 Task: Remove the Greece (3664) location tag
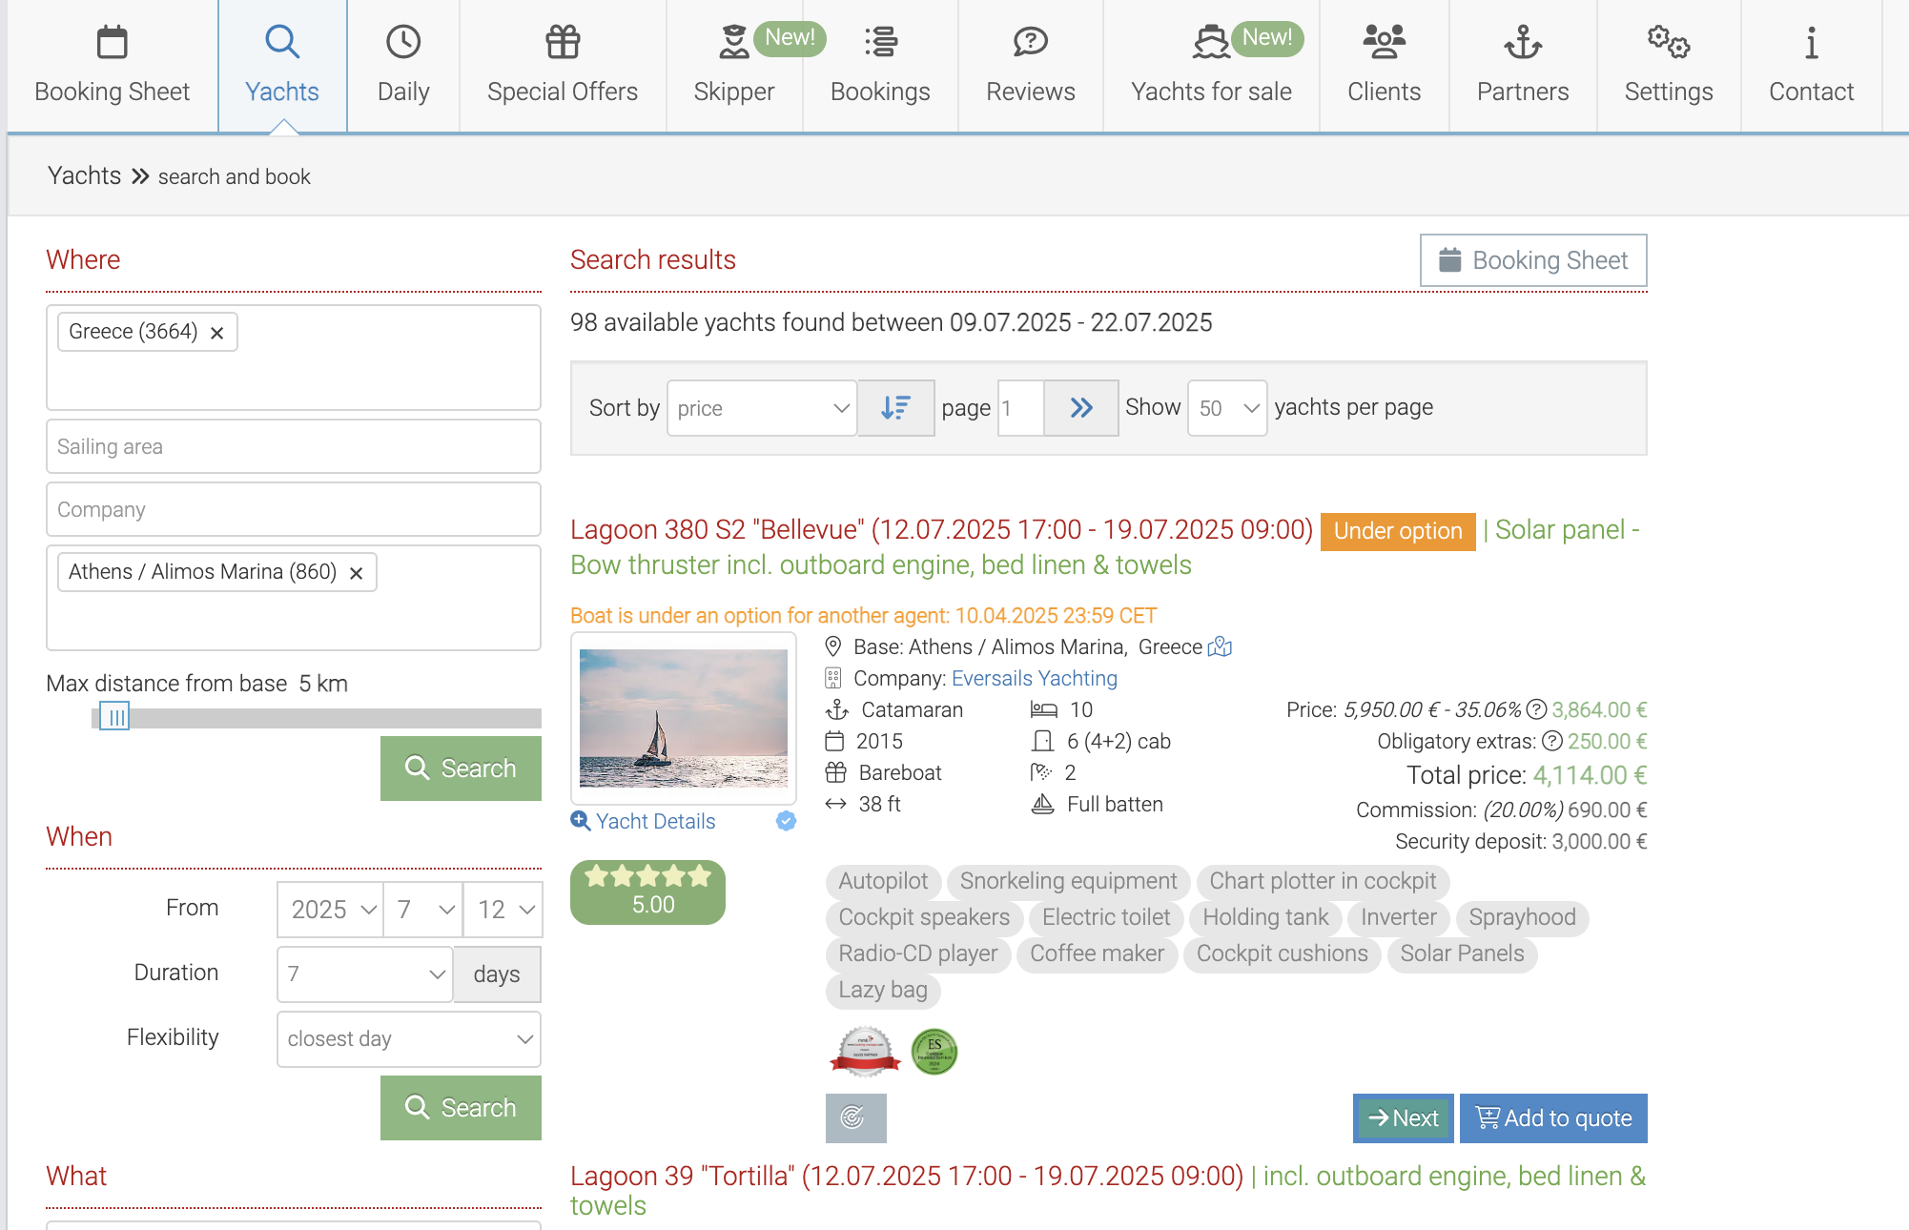[217, 333]
